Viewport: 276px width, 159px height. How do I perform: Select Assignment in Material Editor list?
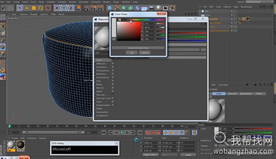[x=102, y=116]
